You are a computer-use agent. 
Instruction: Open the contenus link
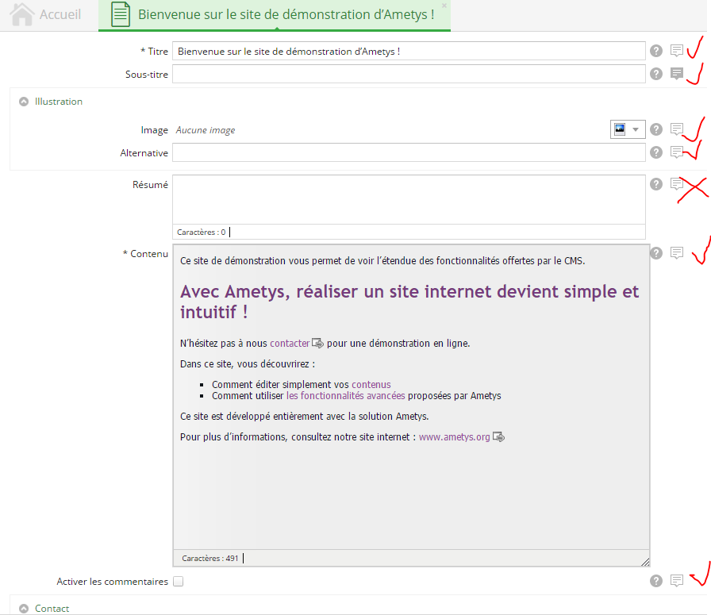(x=371, y=385)
